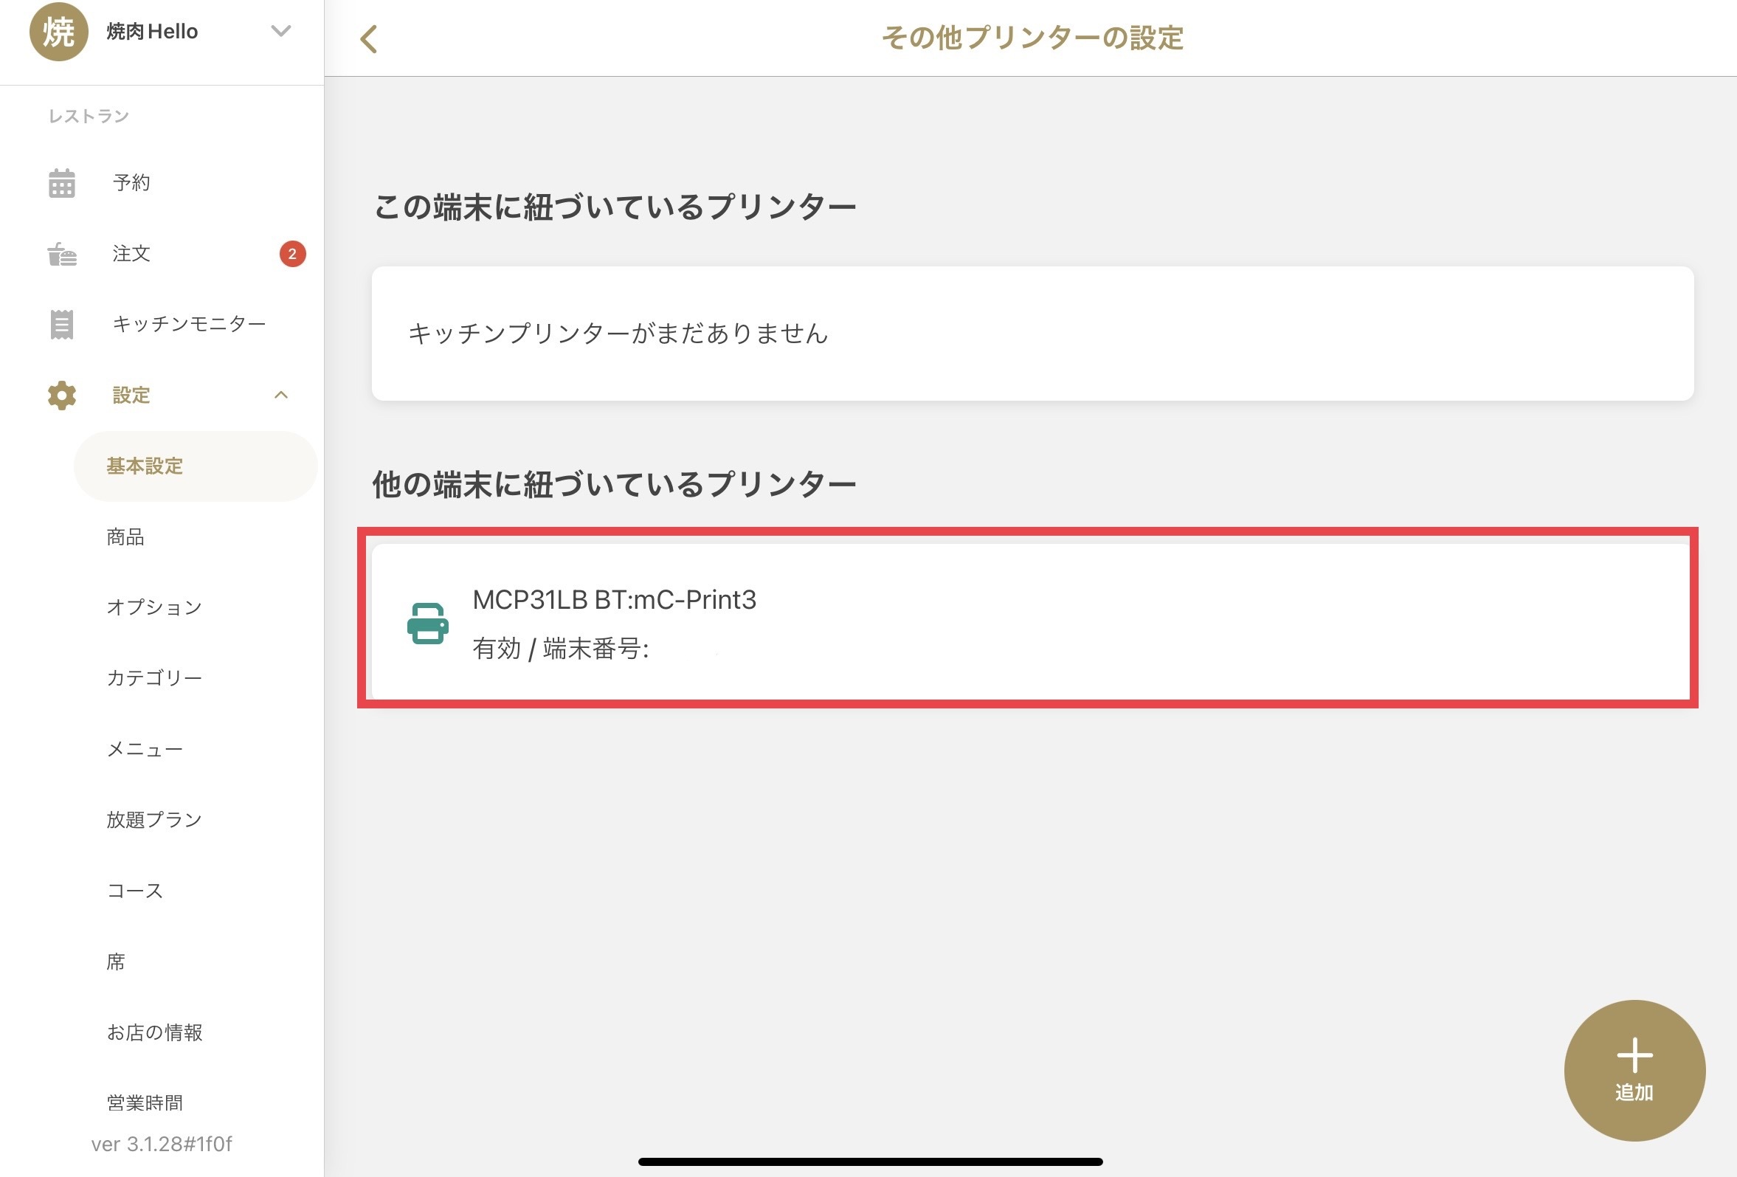Click the round 焼 restaurant avatar
1737x1177 pixels.
point(58,32)
